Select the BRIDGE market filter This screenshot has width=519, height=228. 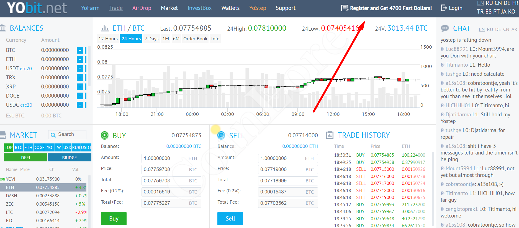tap(70, 158)
